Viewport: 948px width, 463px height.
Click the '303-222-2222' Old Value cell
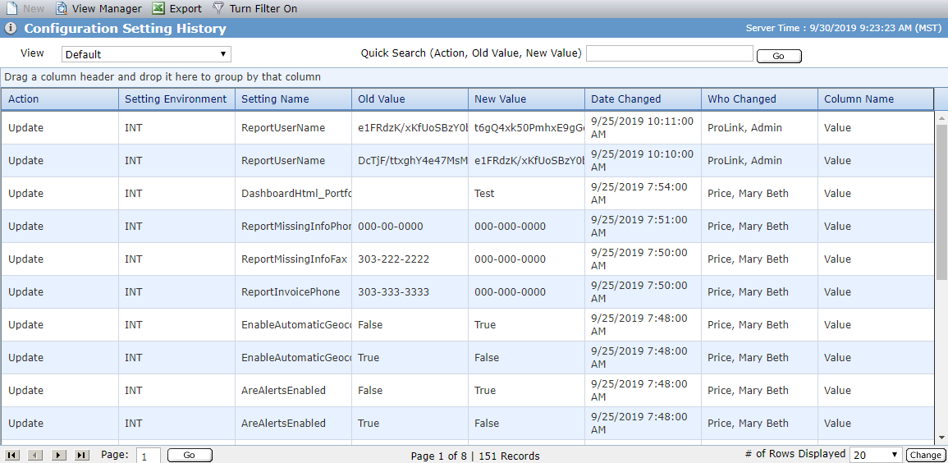(x=410, y=259)
